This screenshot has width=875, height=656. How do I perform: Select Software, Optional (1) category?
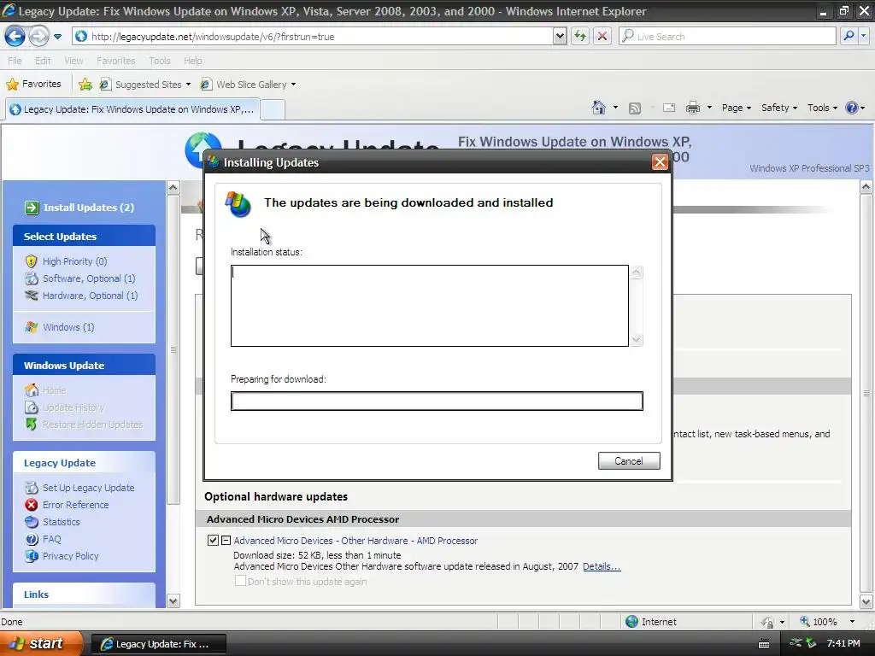(89, 278)
